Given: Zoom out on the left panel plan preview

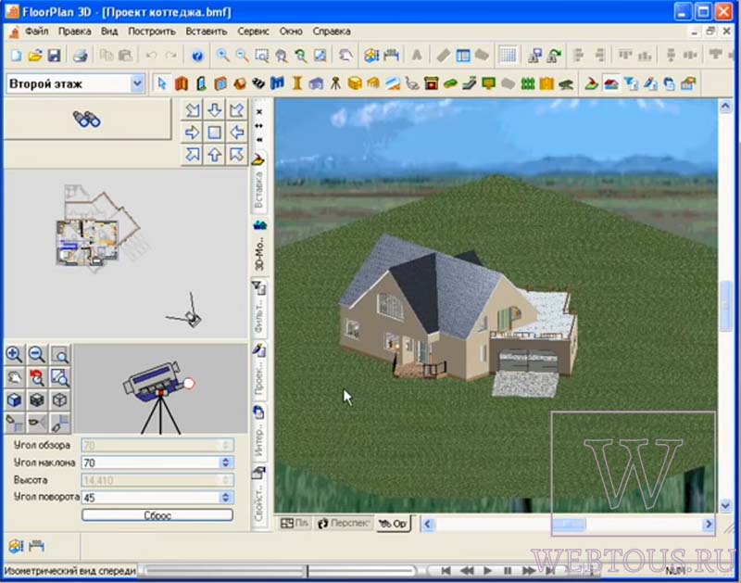Looking at the screenshot, I should point(37,355).
